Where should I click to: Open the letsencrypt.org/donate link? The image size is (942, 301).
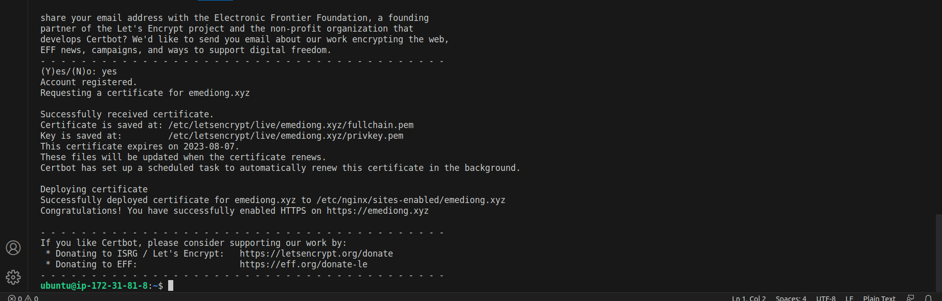316,254
